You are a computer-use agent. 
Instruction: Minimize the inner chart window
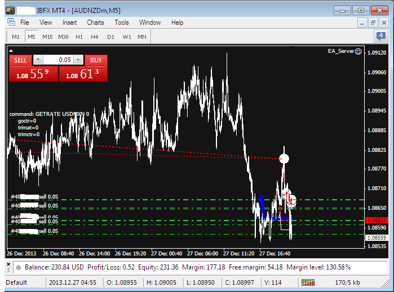coord(362,23)
